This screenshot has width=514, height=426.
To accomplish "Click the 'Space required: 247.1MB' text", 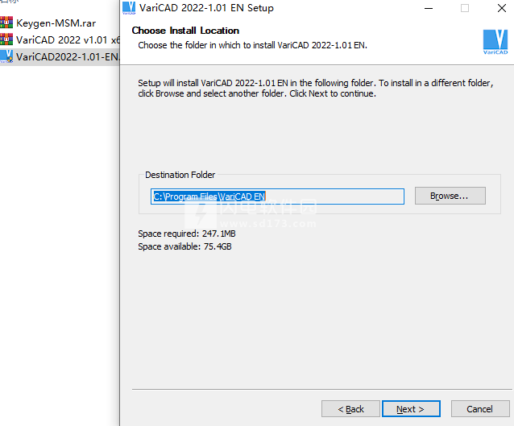I will (x=187, y=234).
